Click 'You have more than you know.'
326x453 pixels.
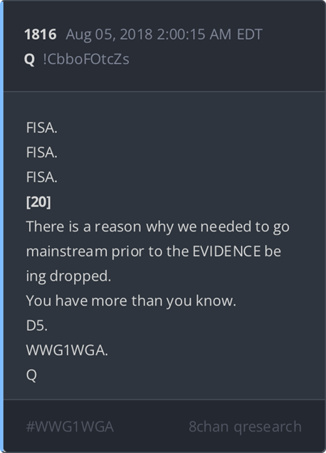click(131, 301)
